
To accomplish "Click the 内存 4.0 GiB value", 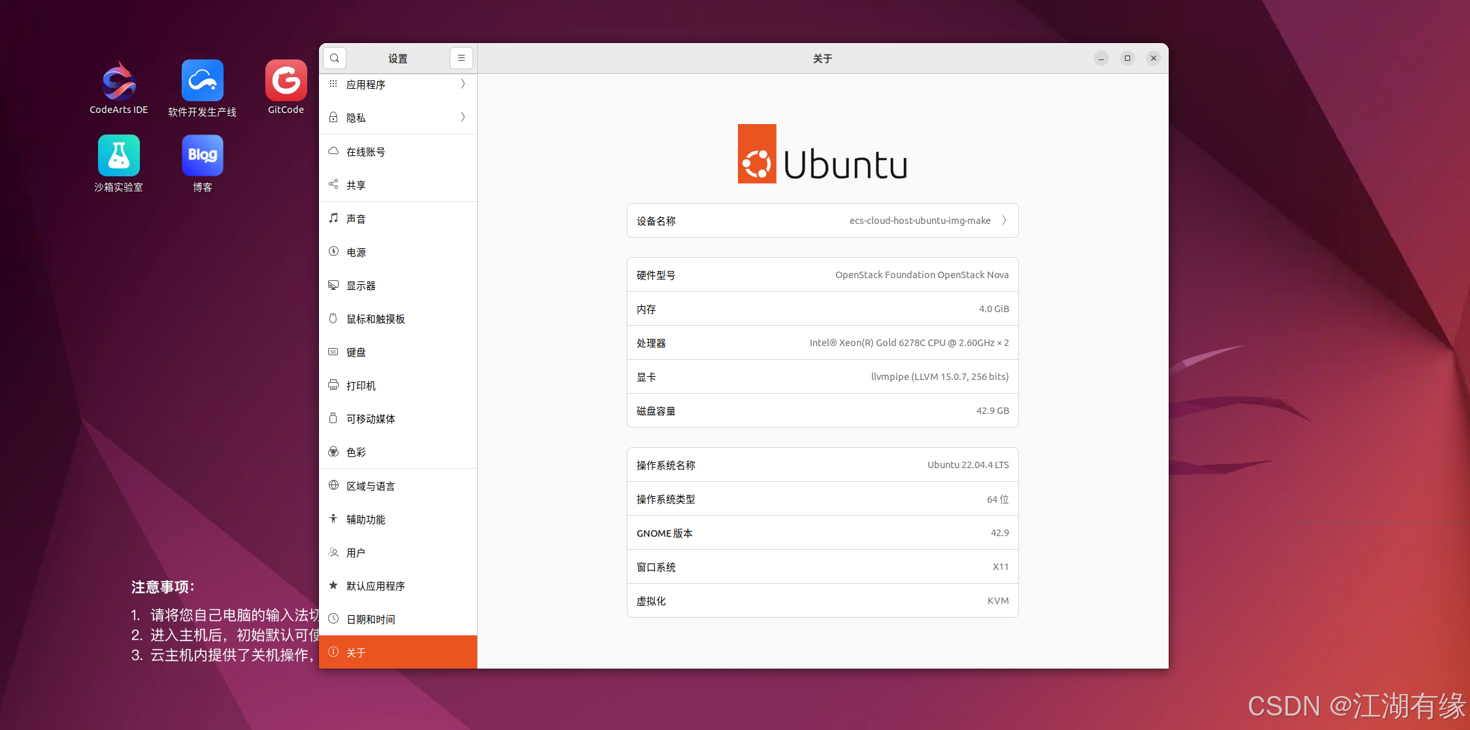I will [994, 309].
